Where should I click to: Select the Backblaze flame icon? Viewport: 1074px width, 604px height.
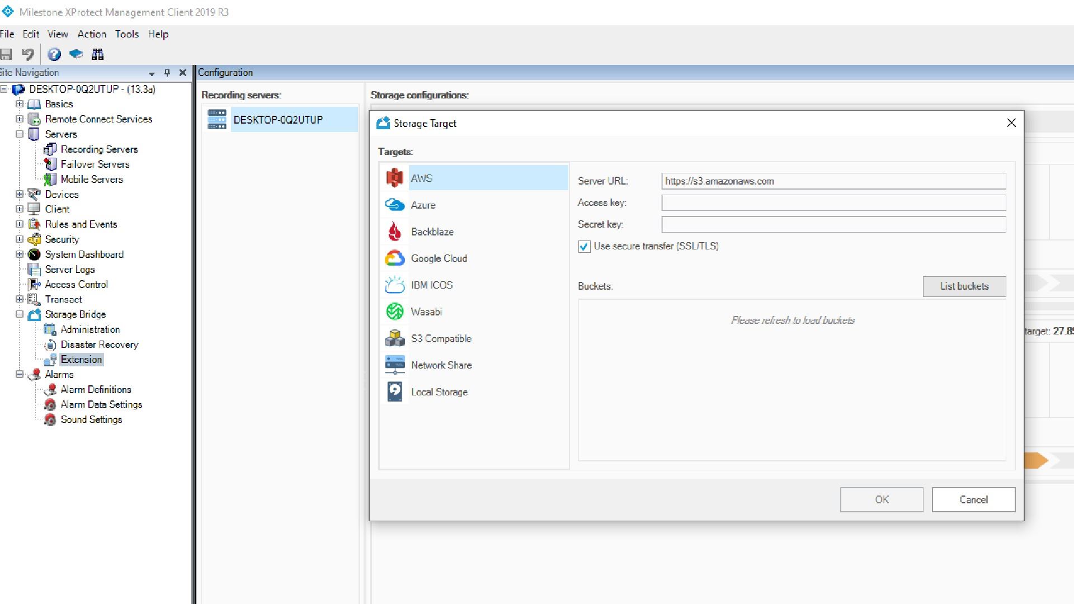point(394,231)
